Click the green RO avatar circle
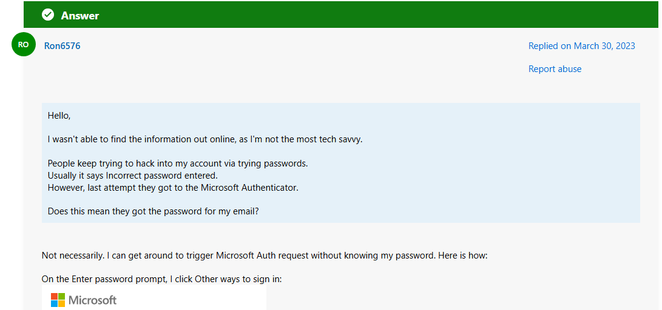662x310 pixels. point(24,44)
